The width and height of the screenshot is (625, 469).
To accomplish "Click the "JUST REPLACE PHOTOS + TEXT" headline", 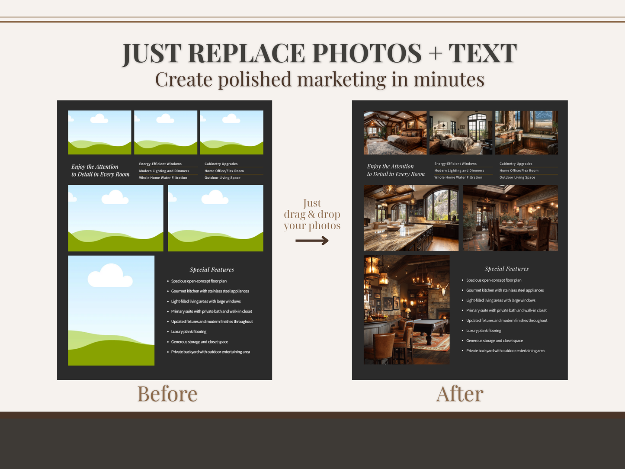I will tap(319, 54).
